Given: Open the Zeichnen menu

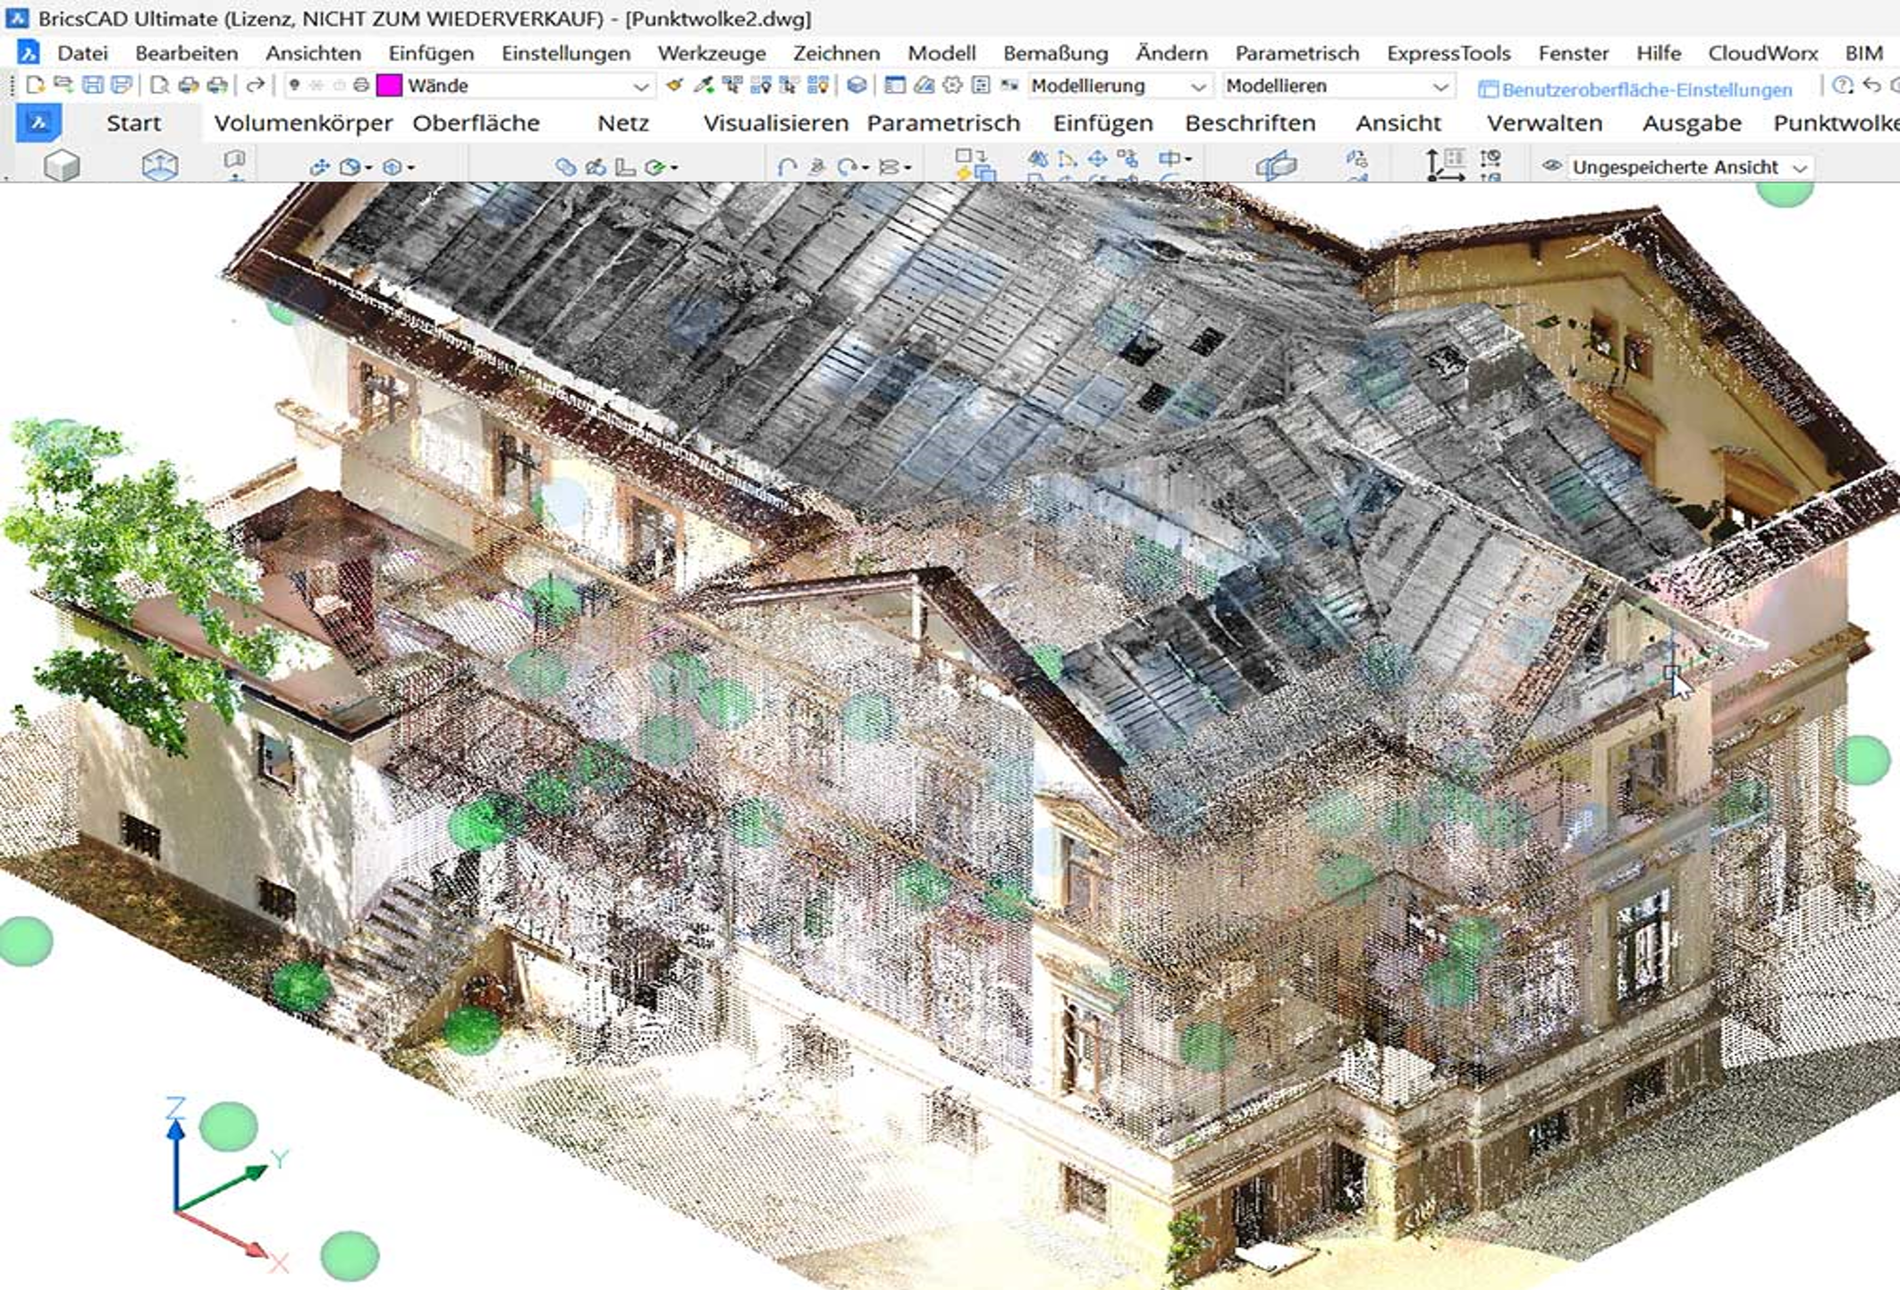Looking at the screenshot, I should point(836,53).
